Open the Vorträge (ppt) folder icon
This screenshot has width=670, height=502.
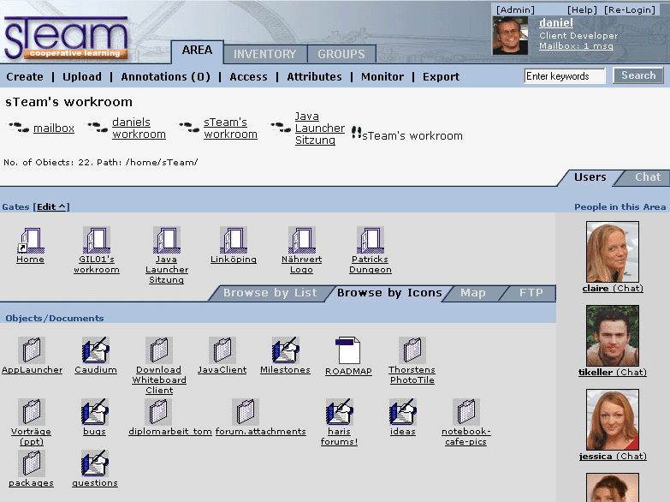(x=32, y=412)
